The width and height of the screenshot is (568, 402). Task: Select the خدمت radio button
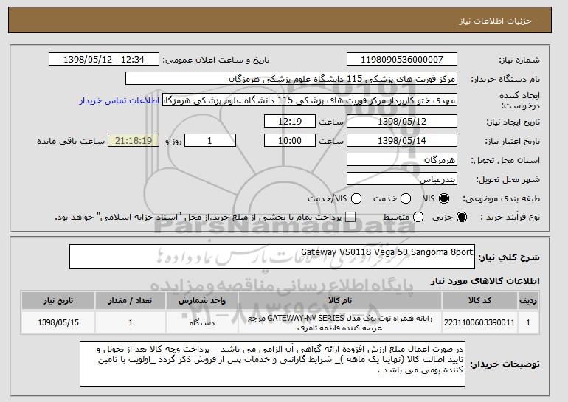(406, 198)
